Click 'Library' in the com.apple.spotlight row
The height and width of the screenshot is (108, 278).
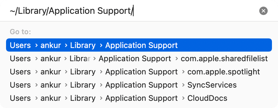(x=83, y=72)
